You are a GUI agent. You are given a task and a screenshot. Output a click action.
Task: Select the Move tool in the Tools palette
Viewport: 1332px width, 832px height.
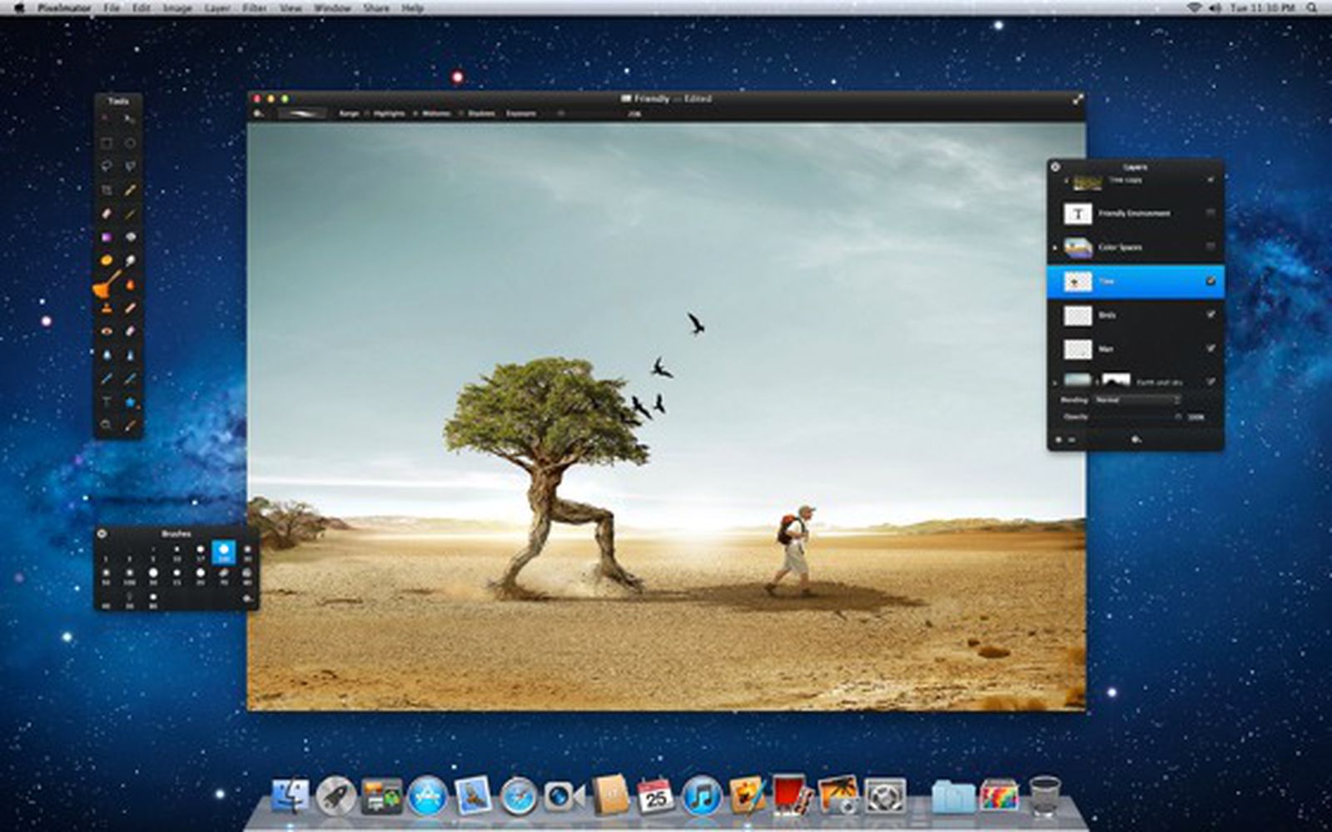pos(104,118)
